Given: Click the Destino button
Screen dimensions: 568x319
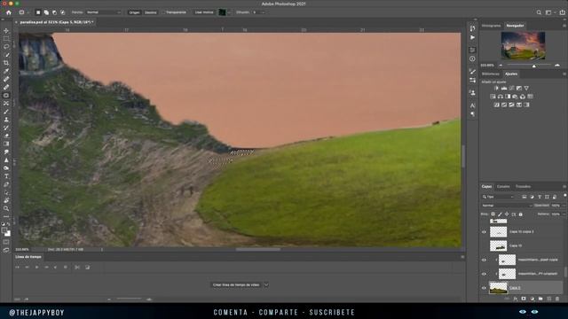Looking at the screenshot, I should [151, 12].
